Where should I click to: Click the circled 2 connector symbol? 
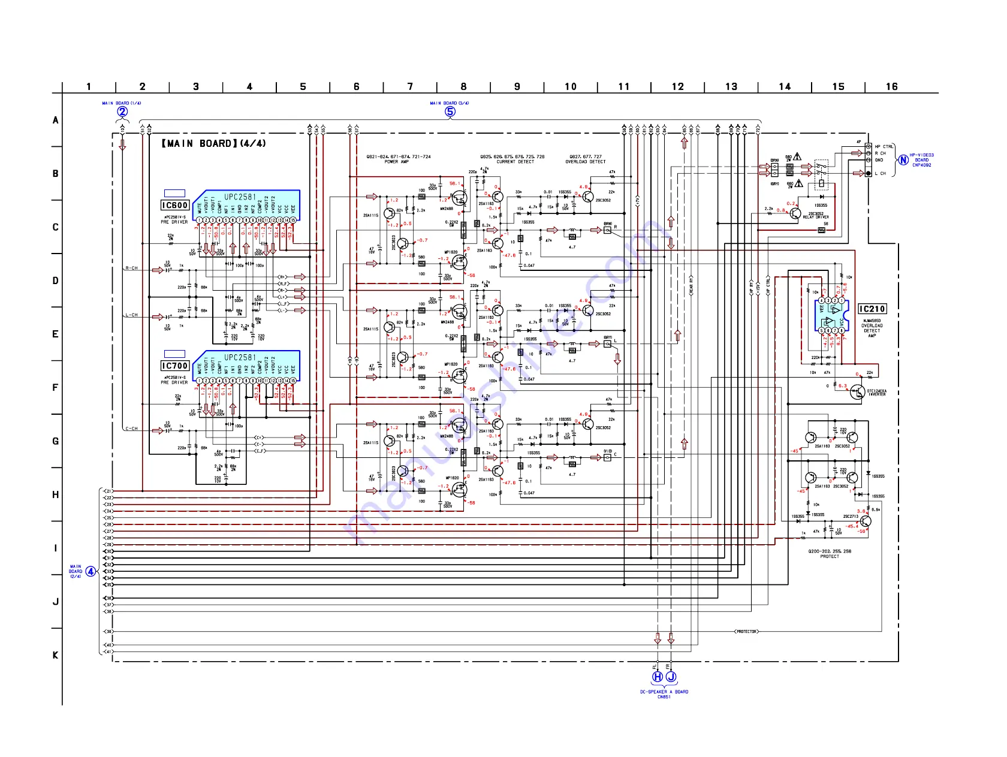tap(122, 111)
